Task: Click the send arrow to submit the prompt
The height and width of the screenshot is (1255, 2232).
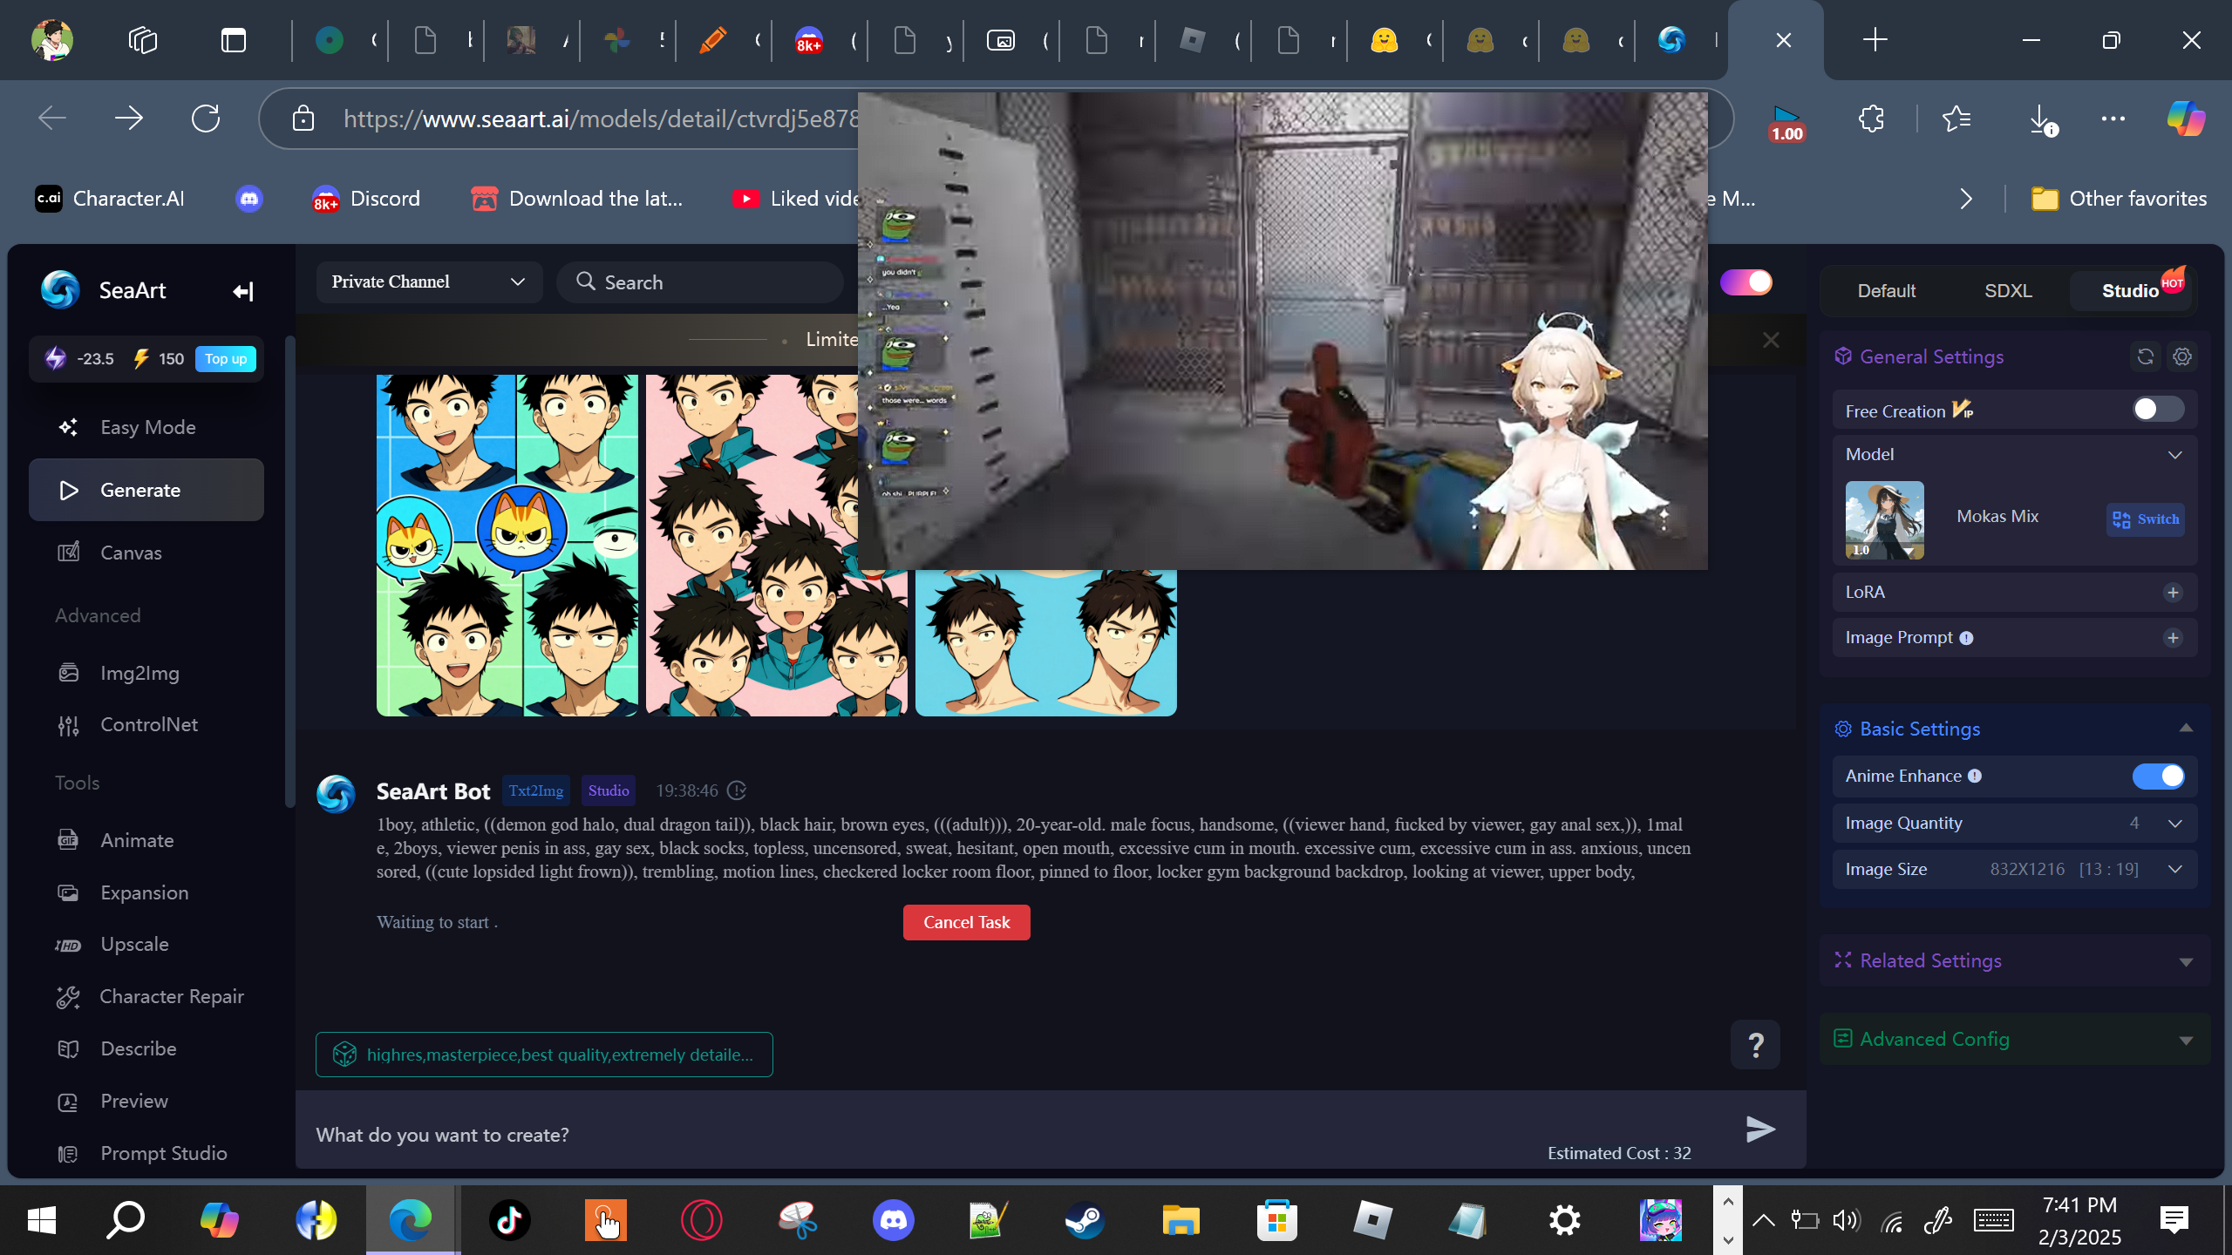Action: [x=1760, y=1129]
